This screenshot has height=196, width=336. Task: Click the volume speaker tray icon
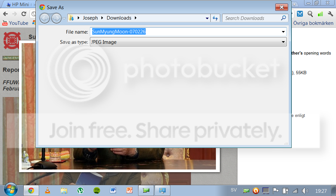coord(305,191)
